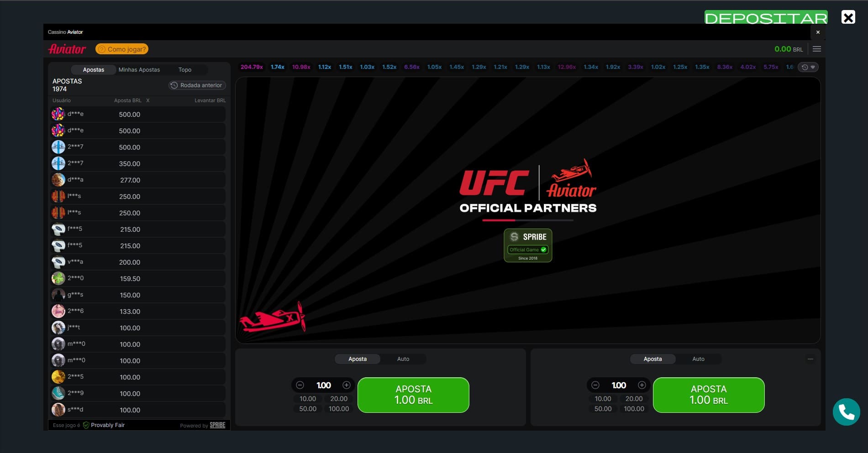Screen dimensions: 868x453
Task: Click the right bet amount input field
Action: 619,385
